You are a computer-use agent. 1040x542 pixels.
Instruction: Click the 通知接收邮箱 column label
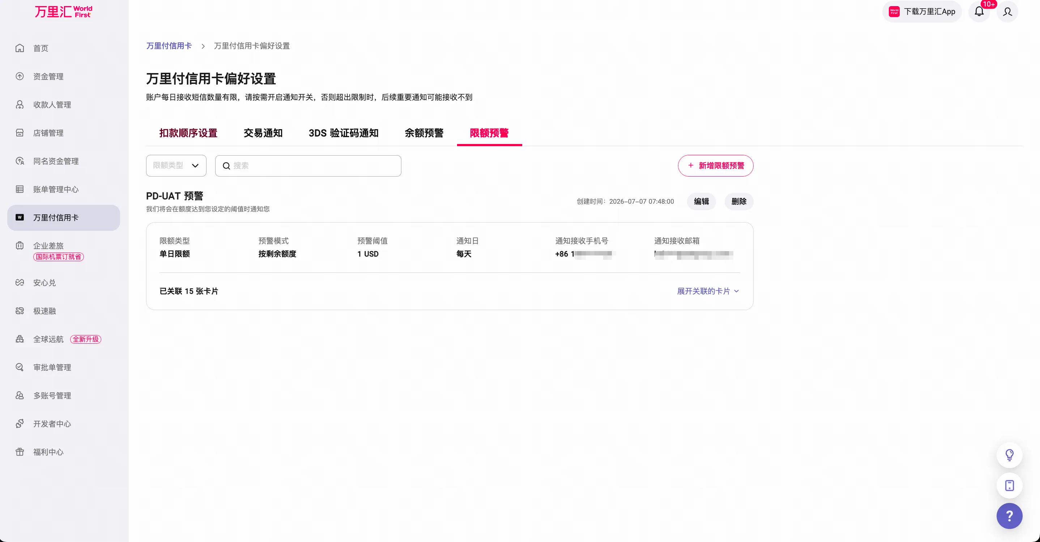(677, 241)
